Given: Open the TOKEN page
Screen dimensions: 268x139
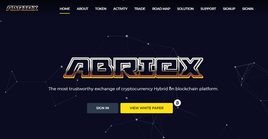Looking at the screenshot, I should click(x=101, y=9).
